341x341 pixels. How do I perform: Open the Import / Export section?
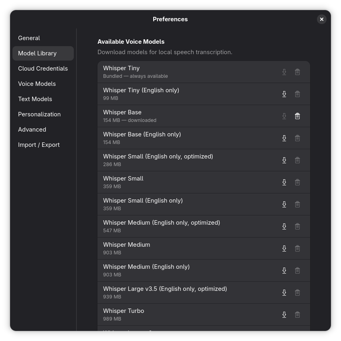[39, 145]
